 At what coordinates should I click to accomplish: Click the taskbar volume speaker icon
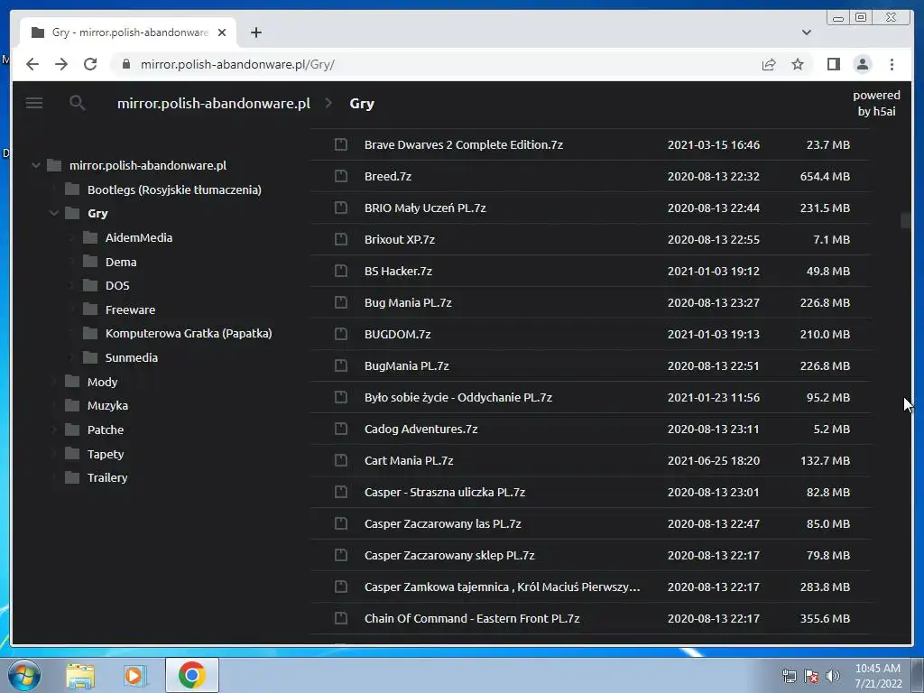[x=833, y=676]
